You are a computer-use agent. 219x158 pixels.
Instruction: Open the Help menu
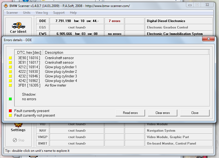pos(73,13)
